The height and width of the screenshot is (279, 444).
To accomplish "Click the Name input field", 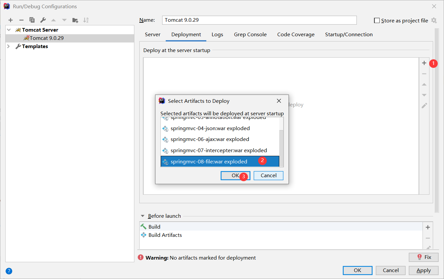I will [x=259, y=20].
